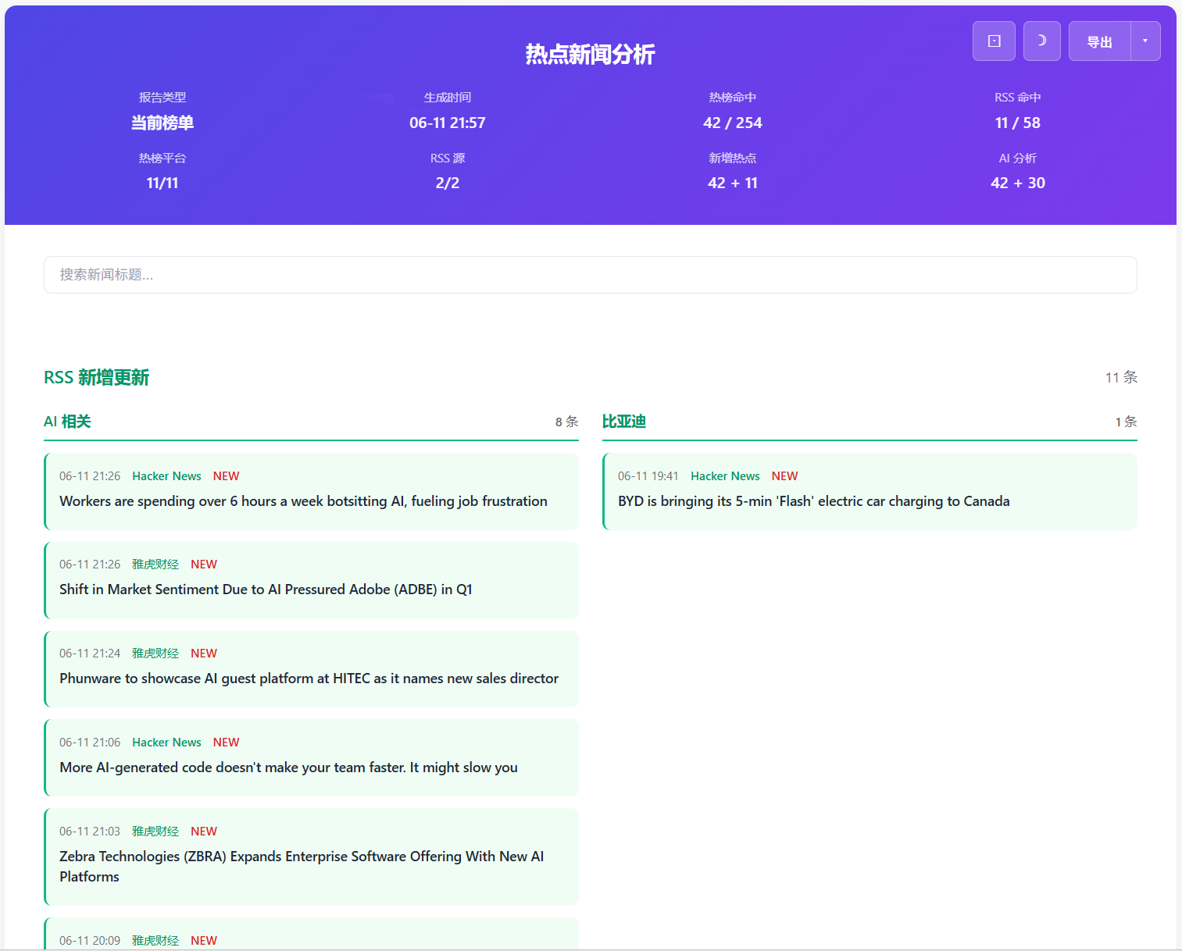This screenshot has width=1182, height=951.
Task: Click the 06-11 21:06 timestamp
Action: click(90, 743)
